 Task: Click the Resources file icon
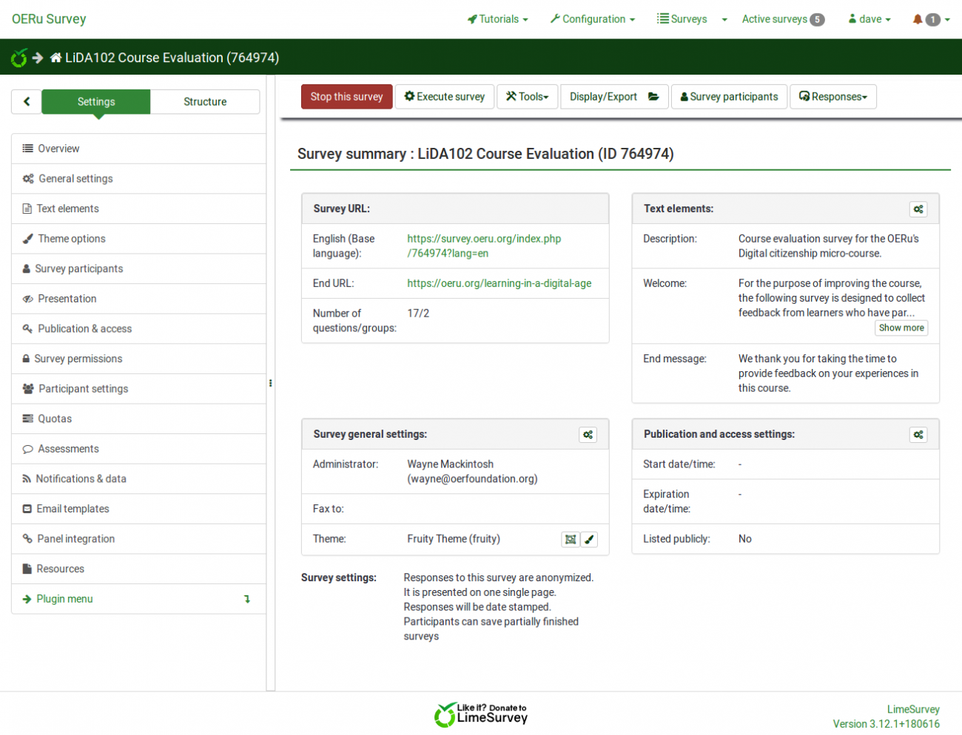pyautogui.click(x=27, y=569)
